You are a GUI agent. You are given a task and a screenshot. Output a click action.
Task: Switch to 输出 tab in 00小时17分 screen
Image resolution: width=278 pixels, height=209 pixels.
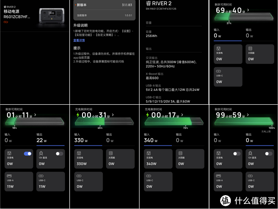click(190, 138)
